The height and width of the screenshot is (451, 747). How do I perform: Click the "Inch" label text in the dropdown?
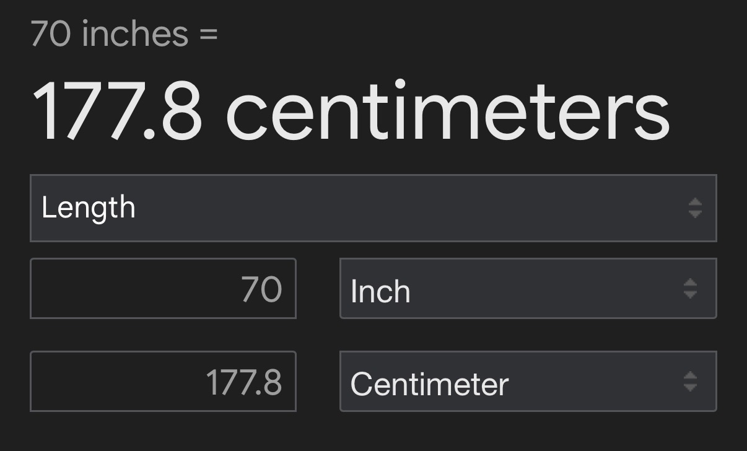pos(380,291)
